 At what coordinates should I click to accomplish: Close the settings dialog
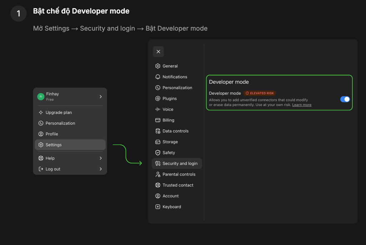click(158, 52)
